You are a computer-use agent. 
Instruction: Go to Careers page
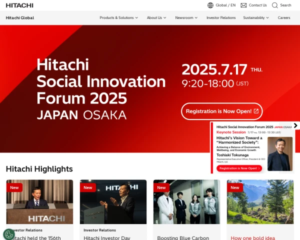284,18
